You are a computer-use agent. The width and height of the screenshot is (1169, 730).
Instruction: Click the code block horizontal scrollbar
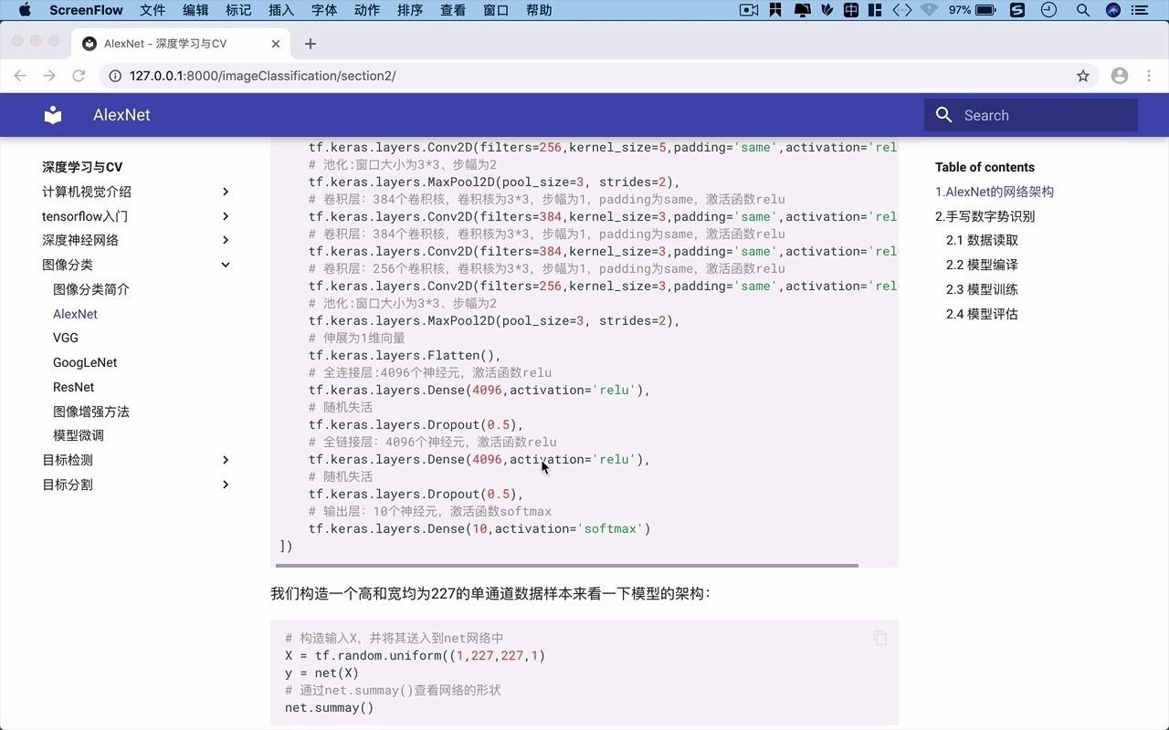coord(569,565)
